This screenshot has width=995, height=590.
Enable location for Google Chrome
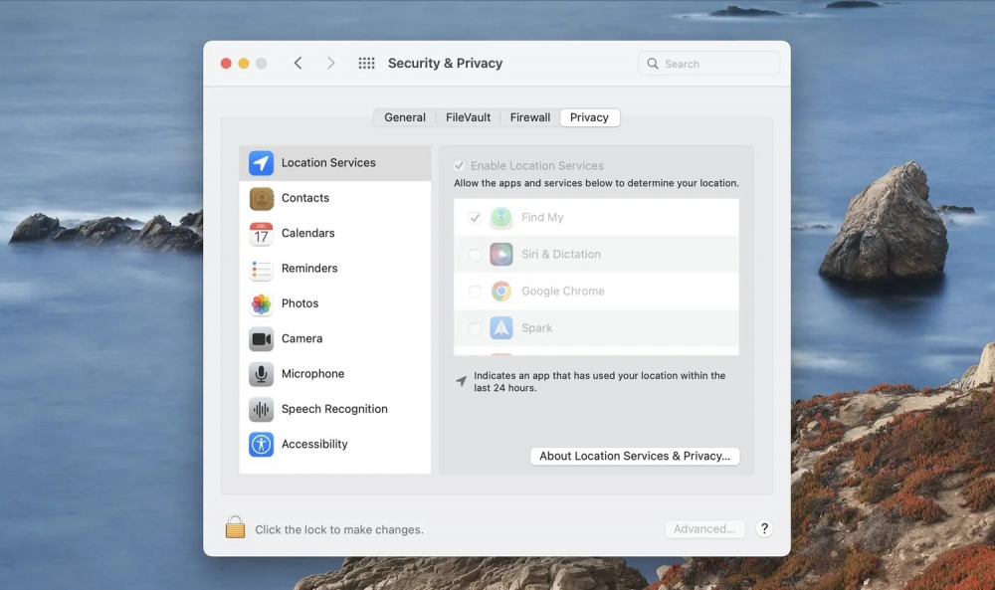tap(475, 292)
